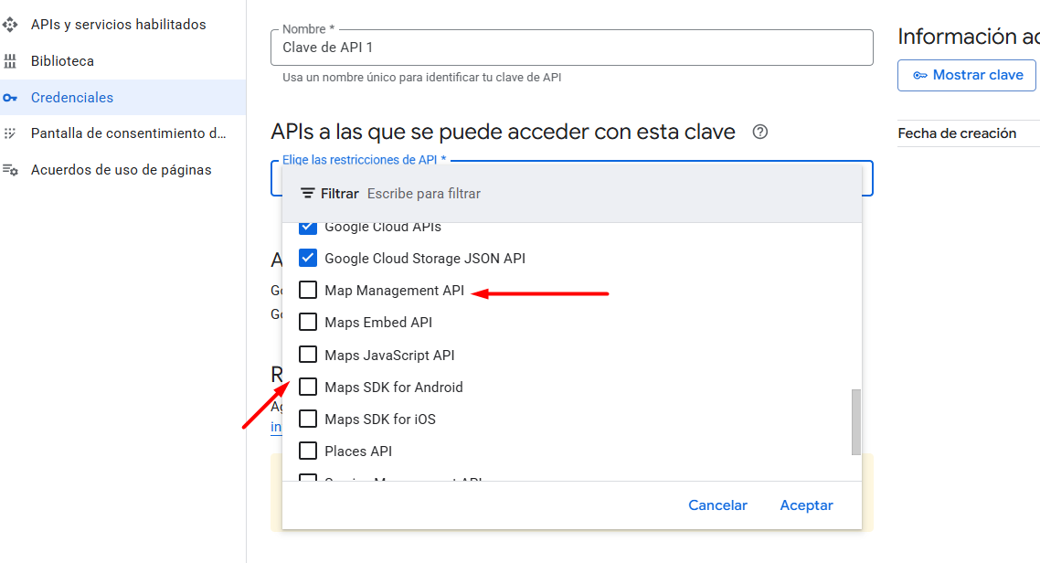The height and width of the screenshot is (563, 1040).
Task: Click the Nombre input field
Action: pyautogui.click(x=572, y=48)
